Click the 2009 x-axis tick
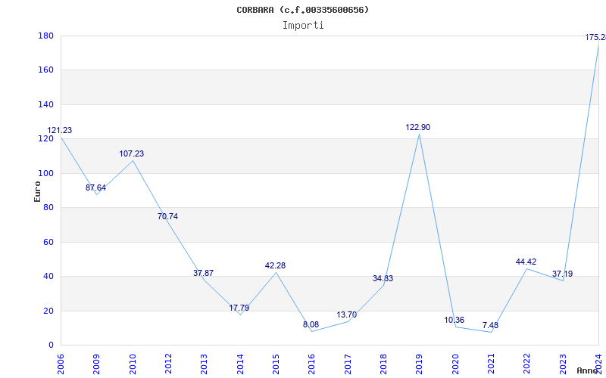 (x=96, y=364)
